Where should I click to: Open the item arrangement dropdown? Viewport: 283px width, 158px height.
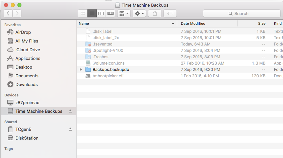click(x=124, y=13)
